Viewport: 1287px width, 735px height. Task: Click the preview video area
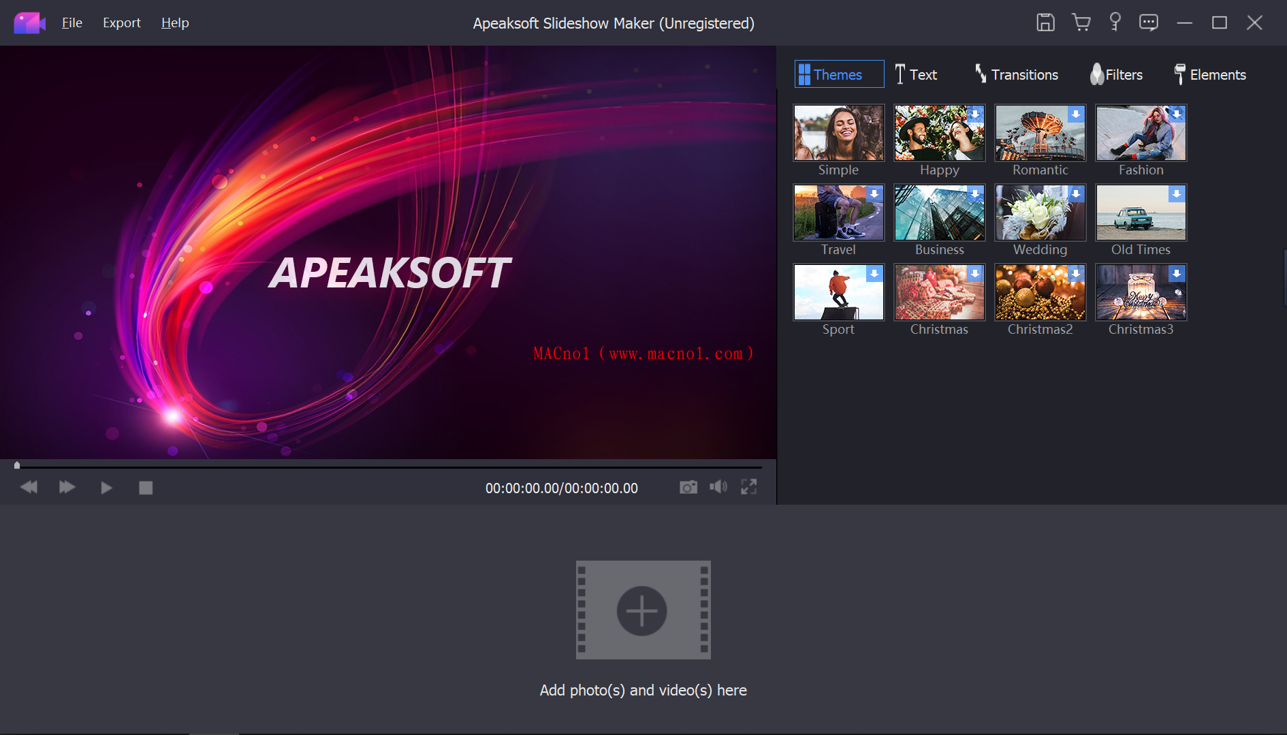point(388,252)
